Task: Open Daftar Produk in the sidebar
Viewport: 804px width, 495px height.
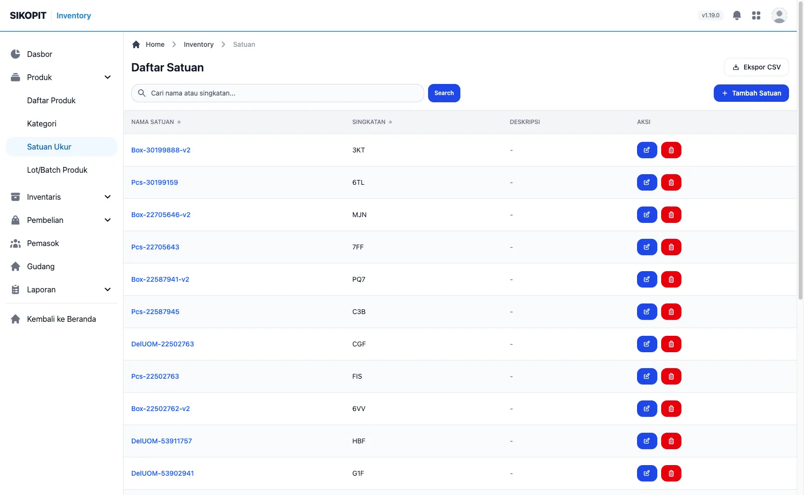Action: (61, 100)
